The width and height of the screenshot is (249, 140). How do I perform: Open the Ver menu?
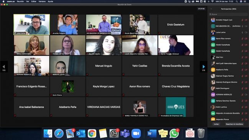click(x=28, y=2)
